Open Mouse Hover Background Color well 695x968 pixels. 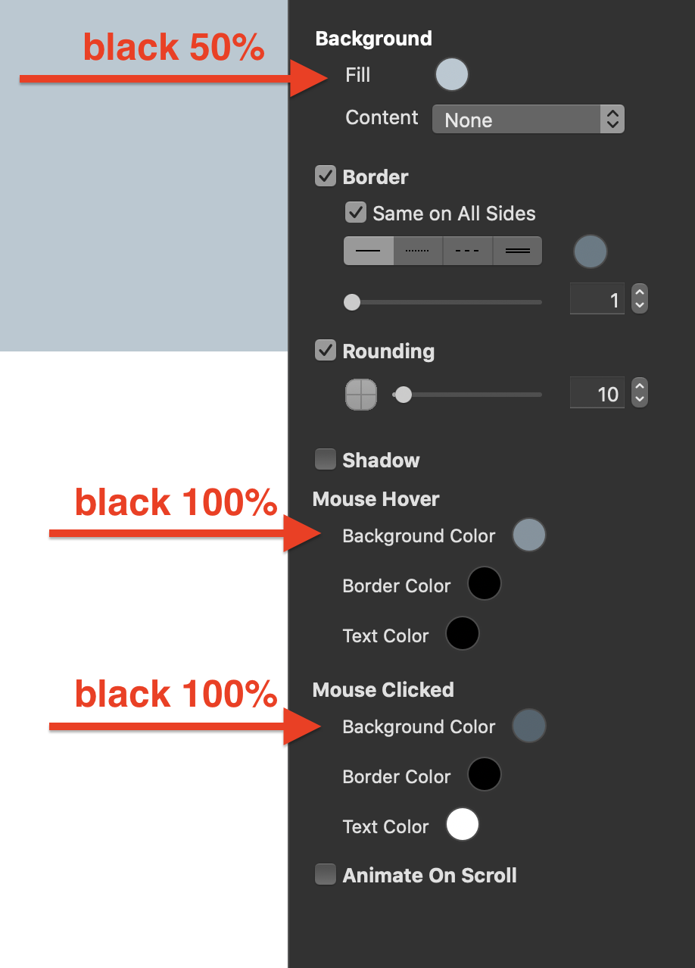[529, 535]
